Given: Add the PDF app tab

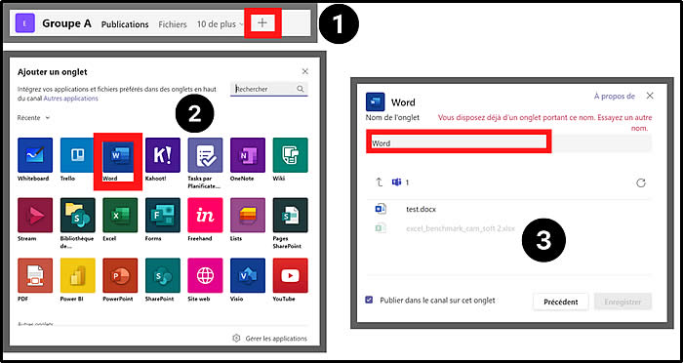Looking at the screenshot, I should [35, 275].
